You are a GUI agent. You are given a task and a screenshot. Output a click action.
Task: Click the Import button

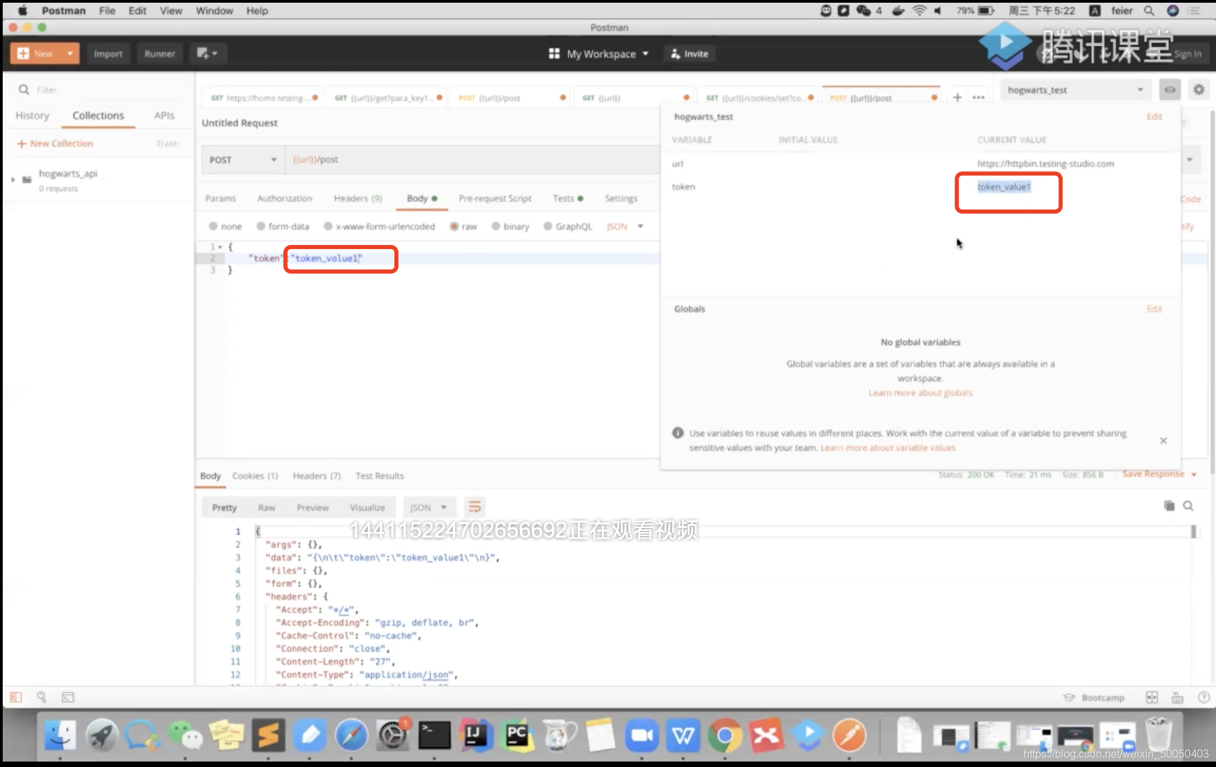[108, 53]
